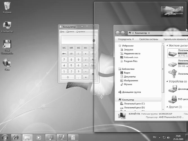This screenshot has height=141, width=188.
Task: Open the Упорядочить dropdown in Explorer
Action: point(126,39)
